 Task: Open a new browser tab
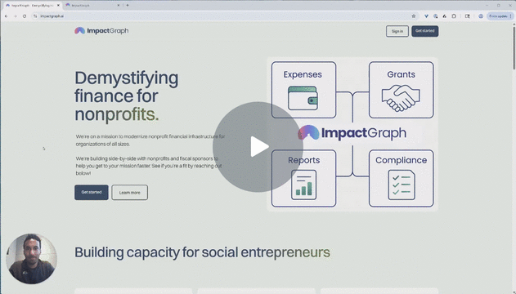[x=128, y=5]
